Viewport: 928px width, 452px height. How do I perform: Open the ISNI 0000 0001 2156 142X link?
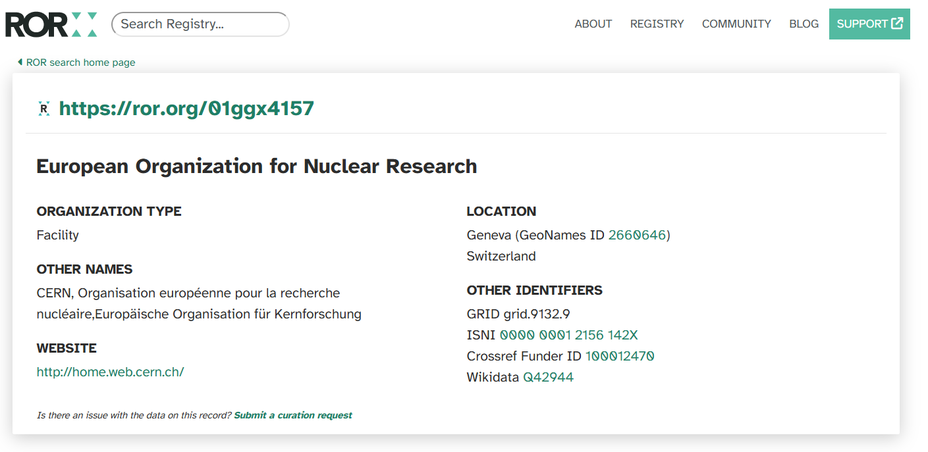pos(568,335)
